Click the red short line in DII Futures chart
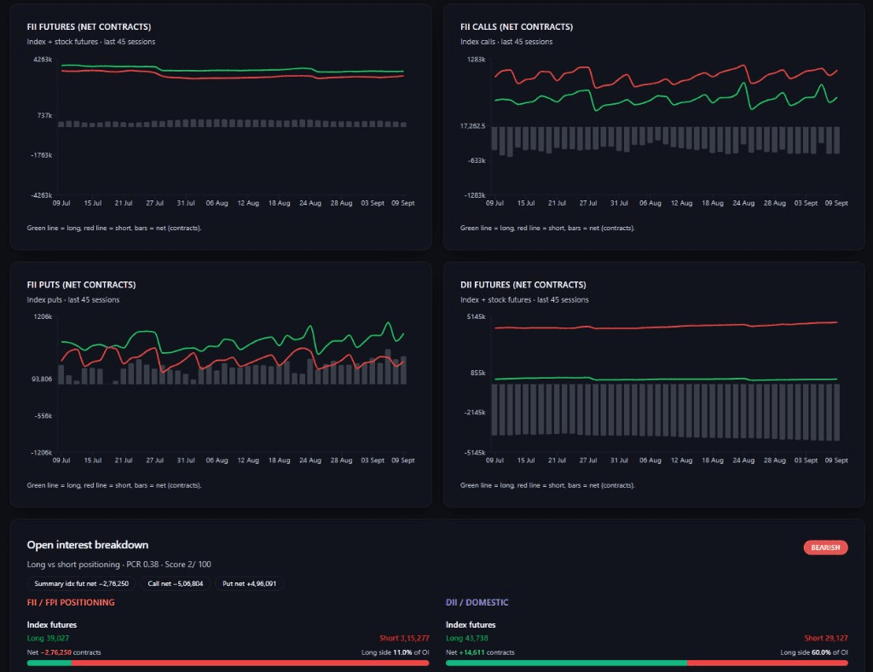The height and width of the screenshot is (672, 873). point(665,327)
